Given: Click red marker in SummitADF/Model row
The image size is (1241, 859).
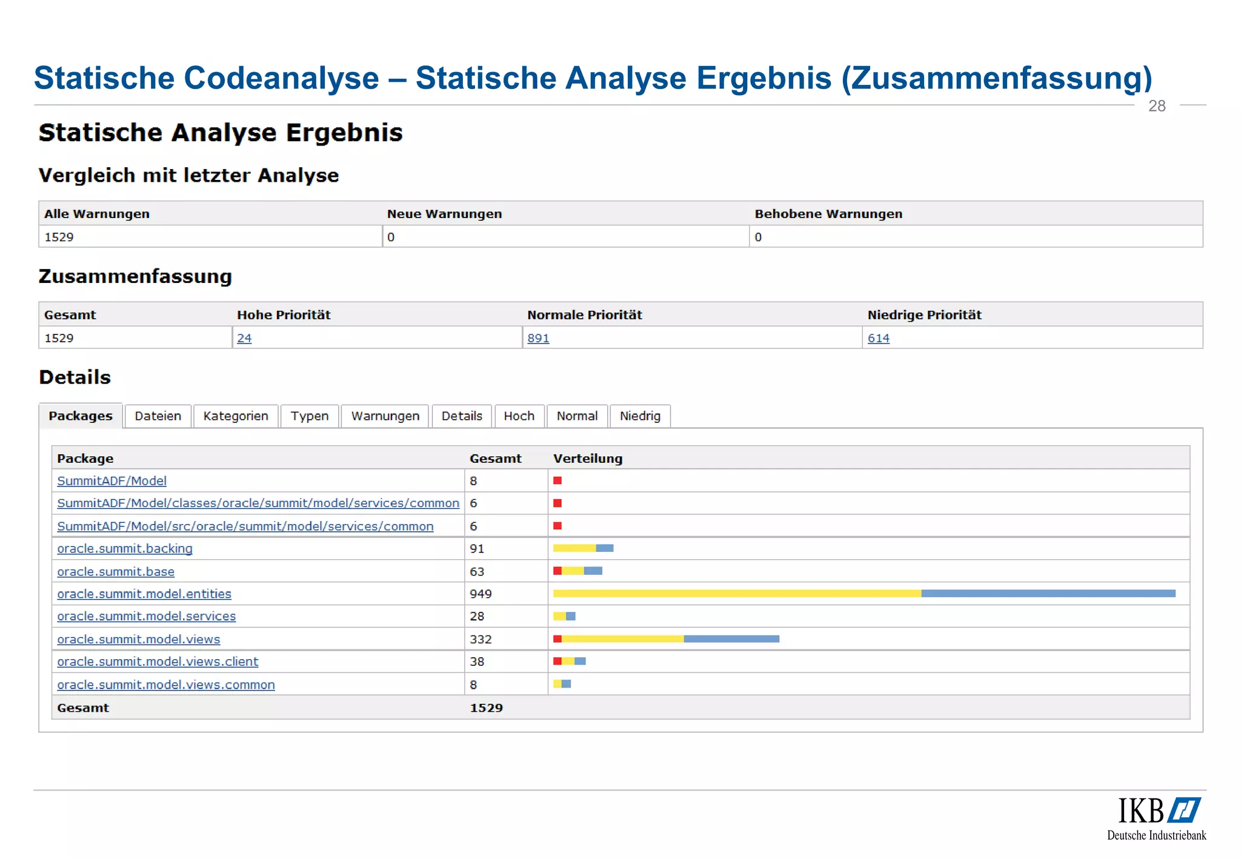Looking at the screenshot, I should (x=557, y=480).
